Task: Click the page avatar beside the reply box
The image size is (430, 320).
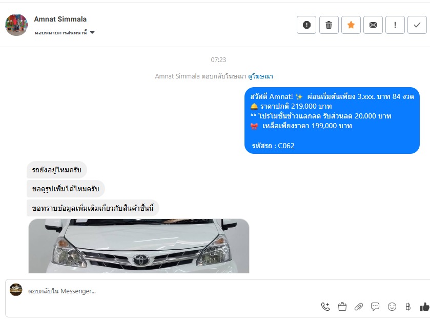Action: coord(16,290)
